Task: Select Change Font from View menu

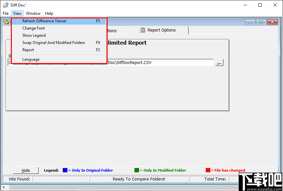Action: click(33, 28)
